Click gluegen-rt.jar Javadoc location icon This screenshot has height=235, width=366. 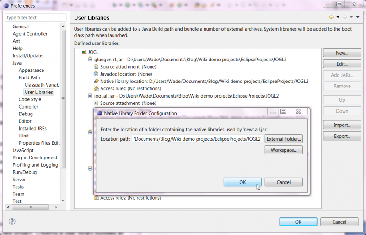[96, 74]
